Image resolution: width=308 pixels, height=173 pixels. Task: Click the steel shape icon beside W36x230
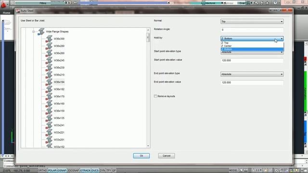click(49, 67)
